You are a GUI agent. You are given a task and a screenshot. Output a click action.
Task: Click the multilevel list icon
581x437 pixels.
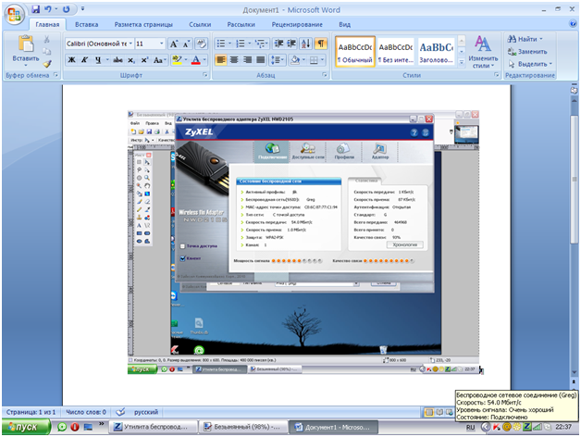tap(260, 44)
